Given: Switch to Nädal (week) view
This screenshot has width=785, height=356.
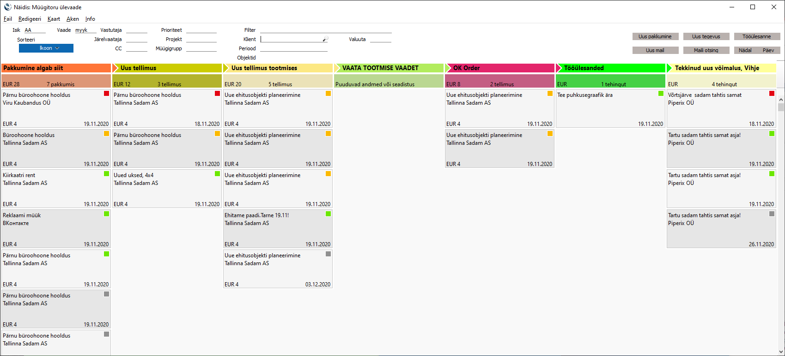Looking at the screenshot, I should tap(745, 50).
